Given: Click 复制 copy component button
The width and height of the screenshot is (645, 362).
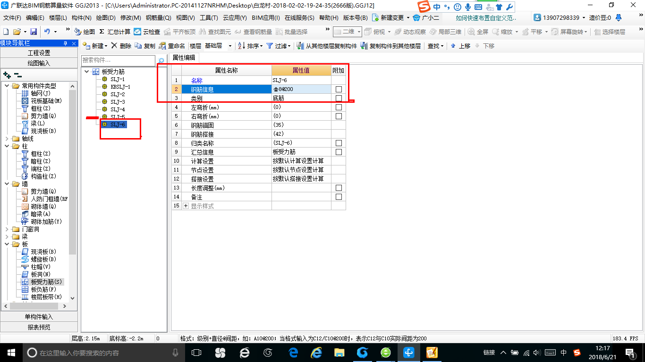Looking at the screenshot, I should click(145, 46).
